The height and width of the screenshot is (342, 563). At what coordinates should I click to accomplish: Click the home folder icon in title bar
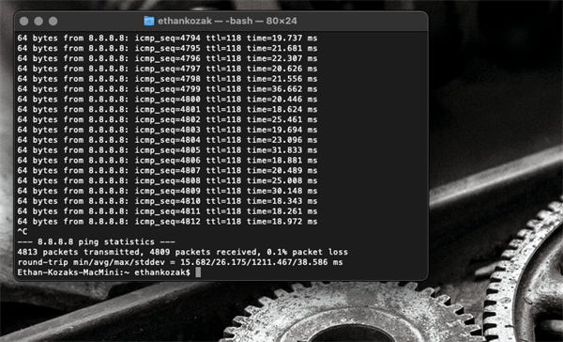(x=148, y=21)
